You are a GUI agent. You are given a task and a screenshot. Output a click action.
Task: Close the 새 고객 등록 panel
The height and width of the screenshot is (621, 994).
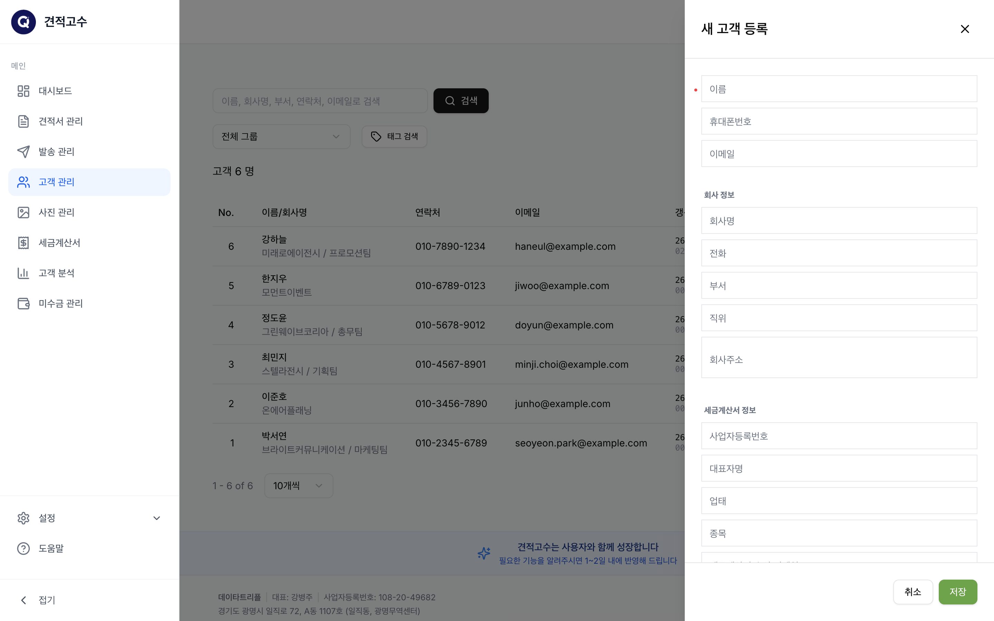coord(965,29)
